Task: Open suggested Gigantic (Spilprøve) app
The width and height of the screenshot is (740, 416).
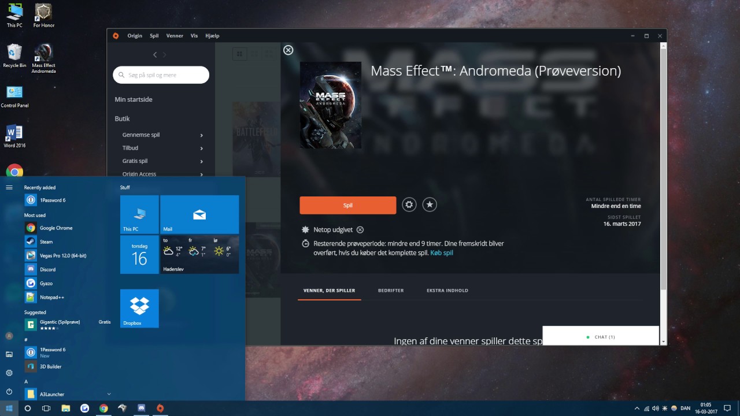Action: click(66, 325)
